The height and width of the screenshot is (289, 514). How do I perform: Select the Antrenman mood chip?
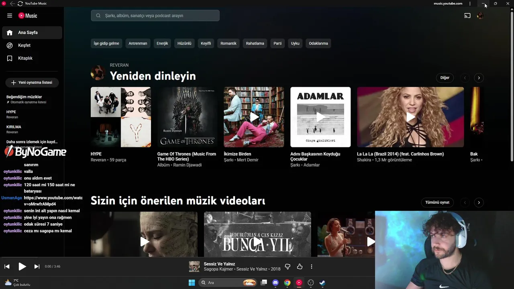[138, 43]
